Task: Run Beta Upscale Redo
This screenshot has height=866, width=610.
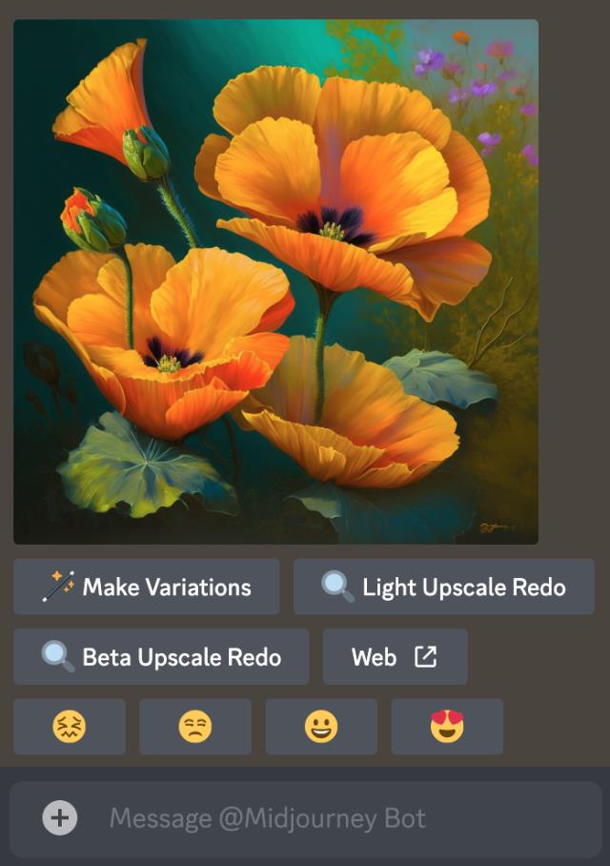Action: point(161,657)
